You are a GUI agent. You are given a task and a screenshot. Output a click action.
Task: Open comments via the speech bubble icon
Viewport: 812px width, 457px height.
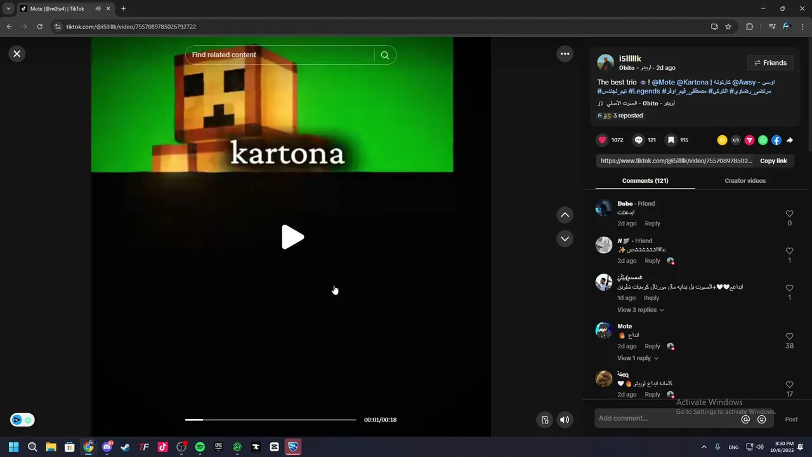tap(638, 140)
